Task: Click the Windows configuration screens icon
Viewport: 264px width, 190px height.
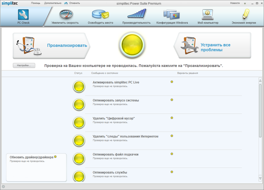Action: tap(172, 14)
